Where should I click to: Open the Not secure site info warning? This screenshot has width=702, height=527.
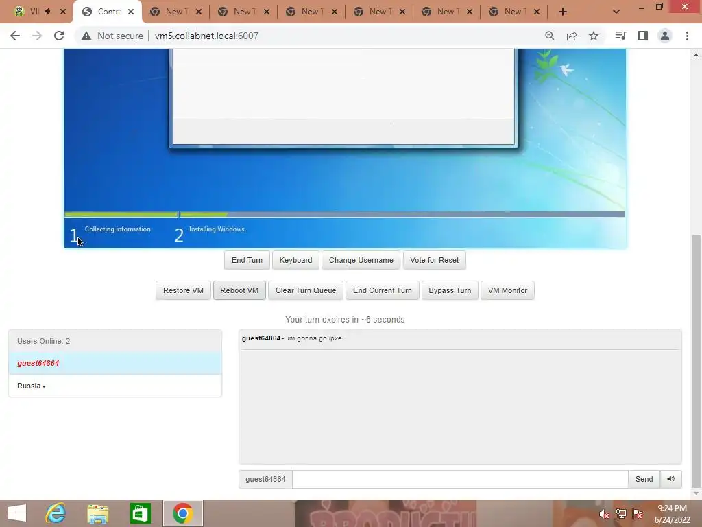pos(112,36)
